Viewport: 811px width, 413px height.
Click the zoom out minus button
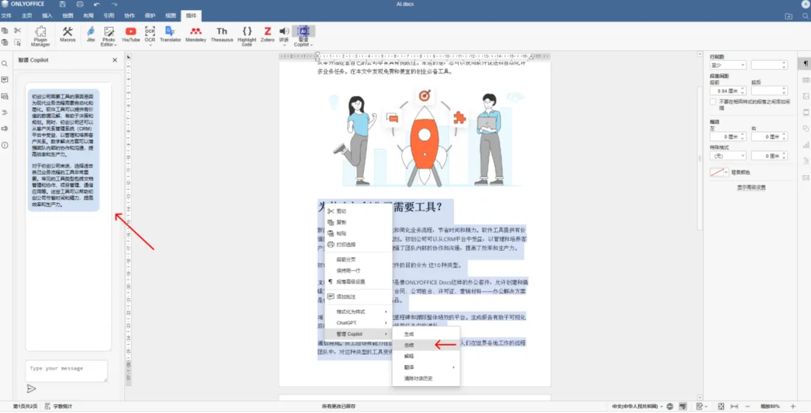(x=747, y=406)
